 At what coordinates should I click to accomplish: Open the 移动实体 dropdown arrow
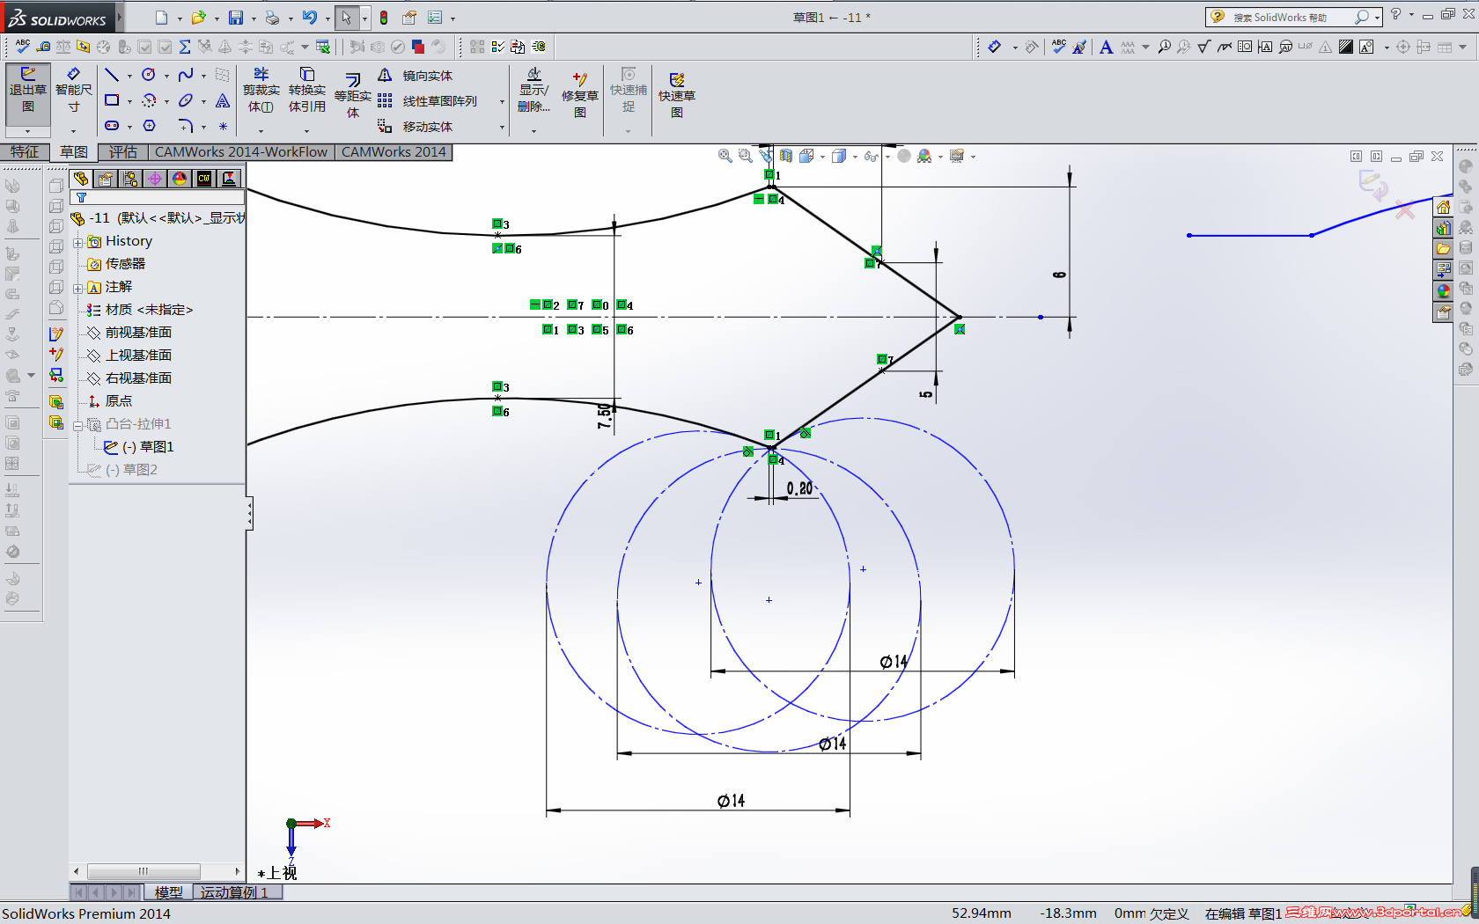502,127
